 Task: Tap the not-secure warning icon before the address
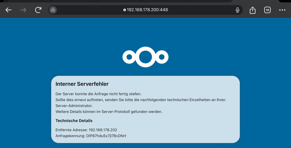pyautogui.click(x=125, y=10)
